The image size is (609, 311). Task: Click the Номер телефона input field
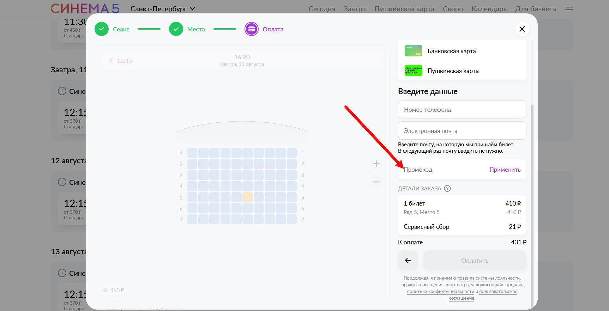pos(462,110)
